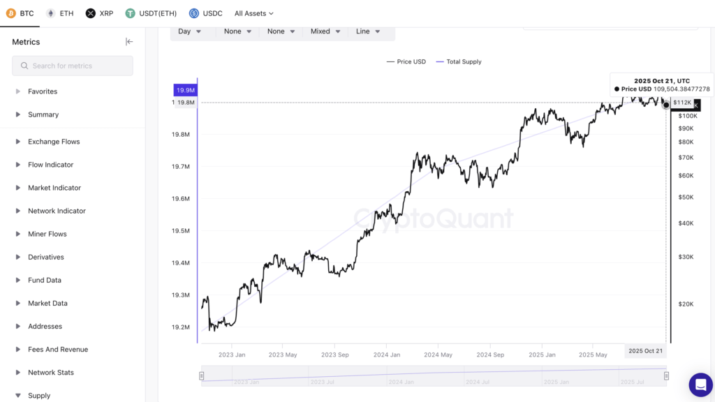
Task: Collapse the Metrics sidebar panel
Action: coord(129,42)
